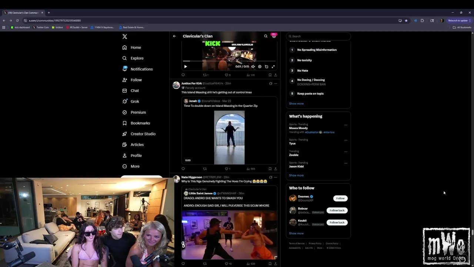Open options for Jason Kidd trend
Image resolution: width=474 pixels, height=267 pixels.
[x=346, y=163]
